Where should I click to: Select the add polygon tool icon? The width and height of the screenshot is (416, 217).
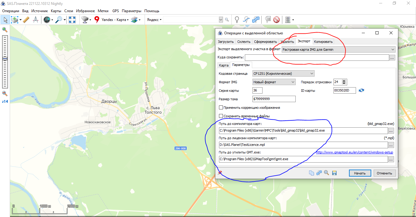(x=256, y=20)
